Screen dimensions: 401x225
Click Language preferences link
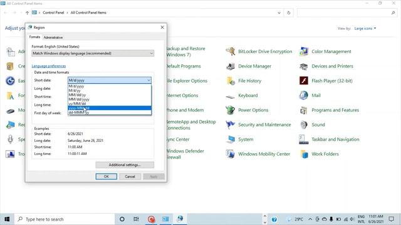point(49,66)
